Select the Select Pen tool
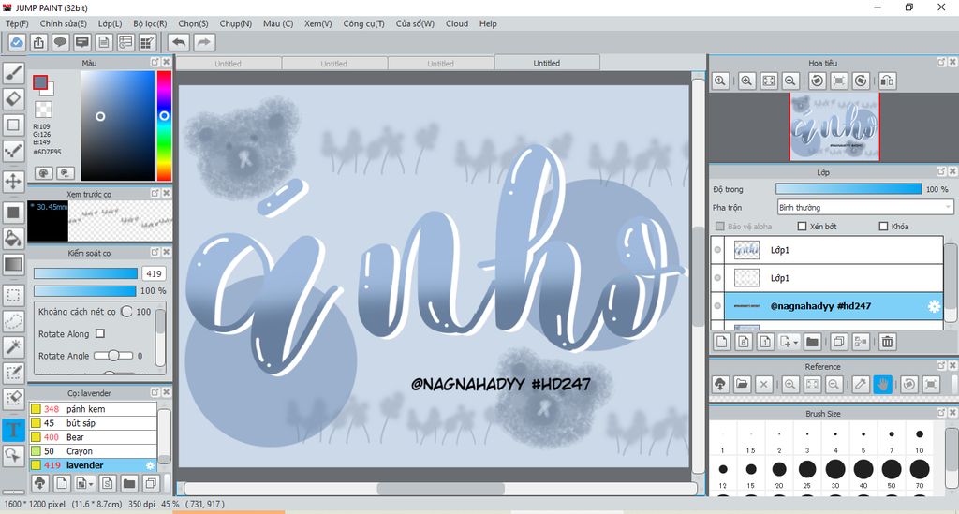Image resolution: width=959 pixels, height=514 pixels. pos(13,373)
